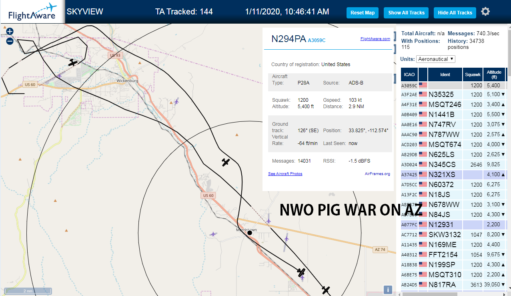Image resolution: width=511 pixels, height=296 pixels.
Task: Sort table by ICAO column header
Action: (x=409, y=75)
